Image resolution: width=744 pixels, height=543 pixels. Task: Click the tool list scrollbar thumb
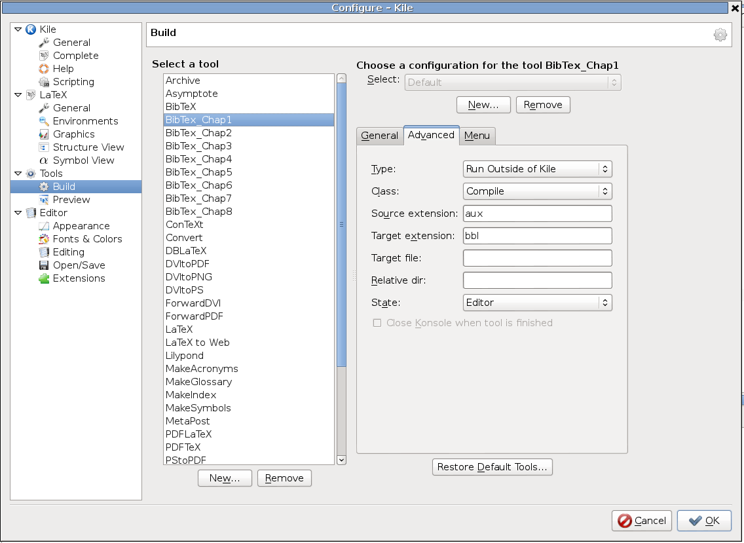click(x=341, y=225)
